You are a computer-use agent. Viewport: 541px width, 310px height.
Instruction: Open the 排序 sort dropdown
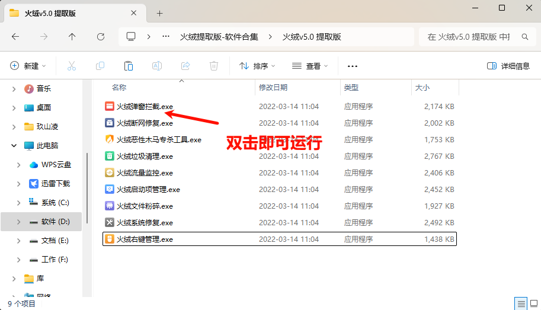(x=257, y=66)
